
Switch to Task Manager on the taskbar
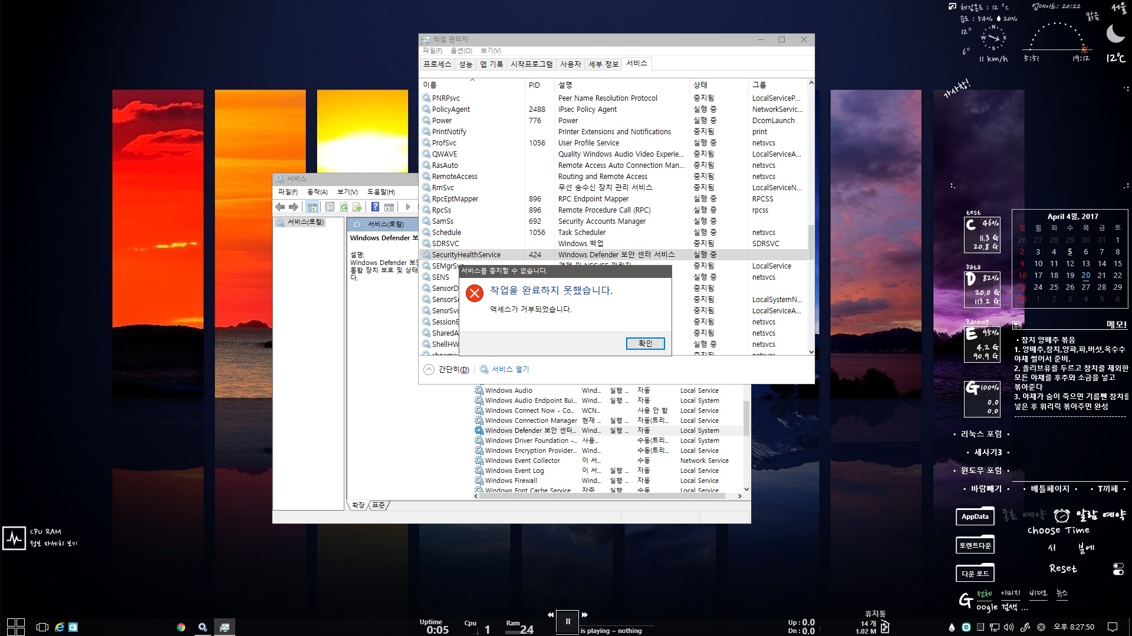tap(225, 627)
